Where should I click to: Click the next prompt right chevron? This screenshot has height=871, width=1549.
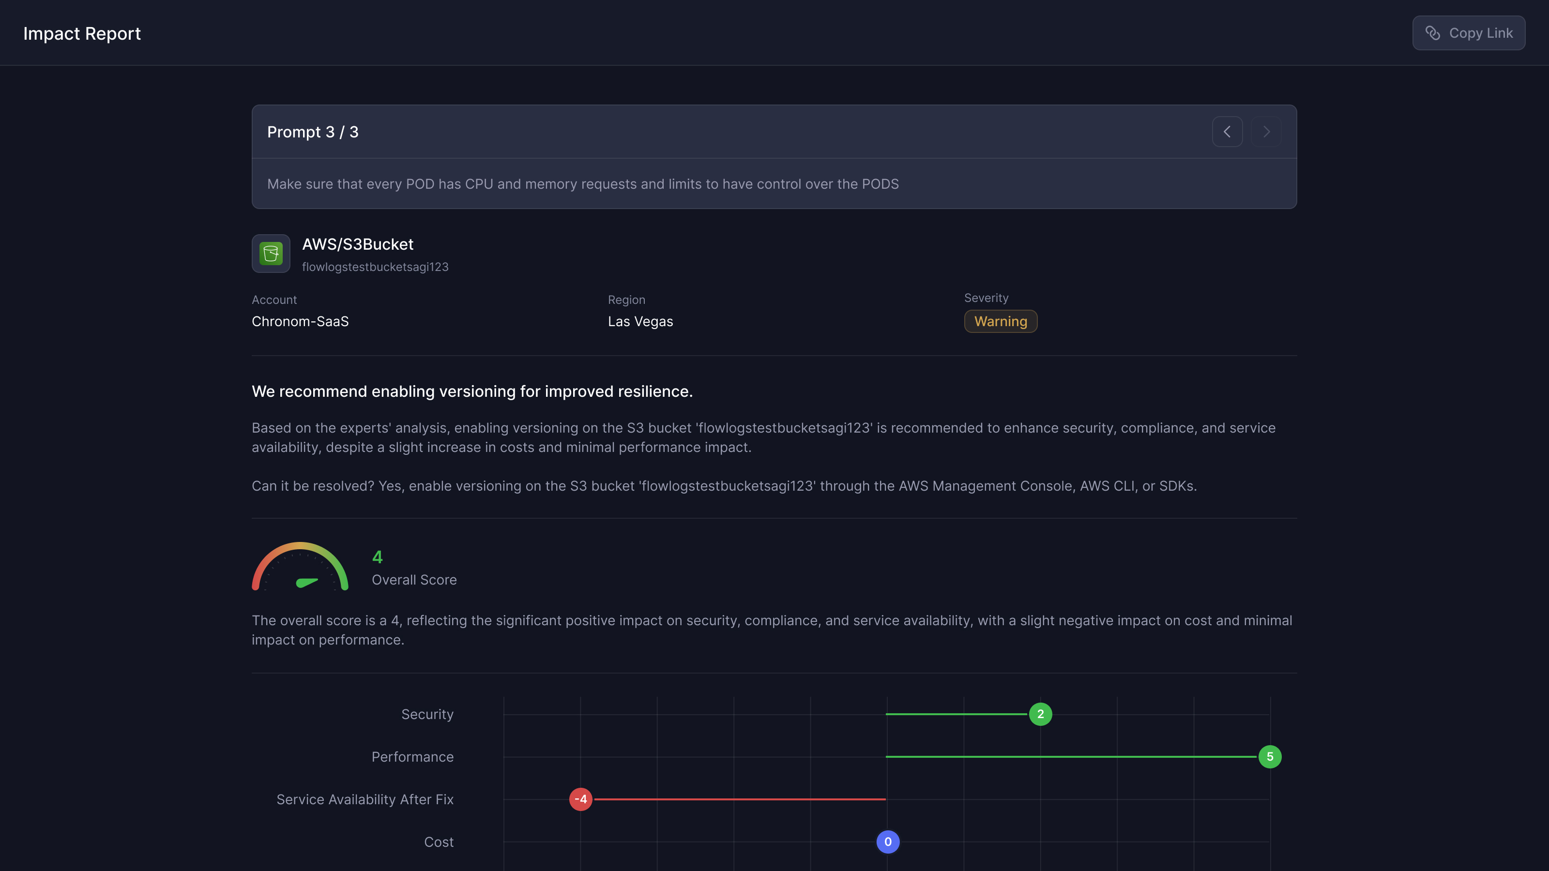click(1266, 132)
